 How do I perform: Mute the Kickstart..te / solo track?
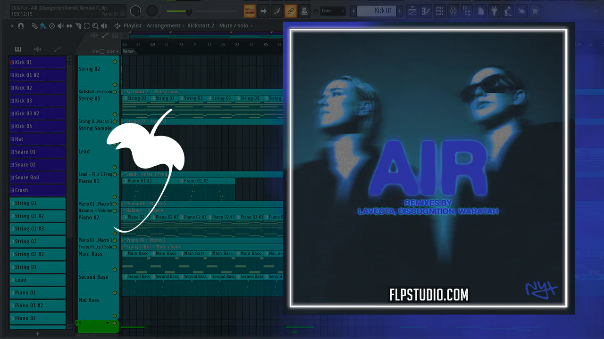click(115, 91)
